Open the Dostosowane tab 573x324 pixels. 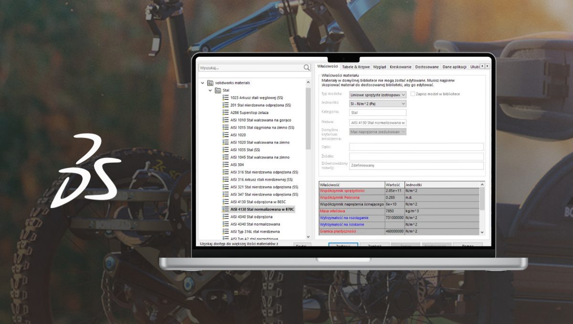pyautogui.click(x=427, y=67)
